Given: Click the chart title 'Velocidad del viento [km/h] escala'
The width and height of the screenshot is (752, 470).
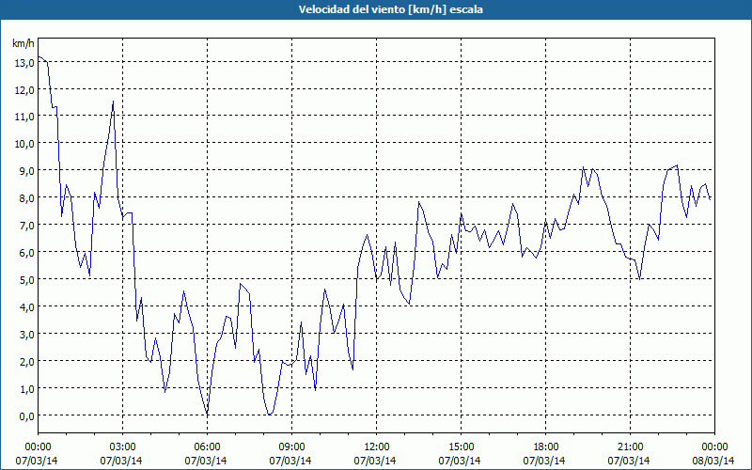Looking at the screenshot, I should [390, 9].
